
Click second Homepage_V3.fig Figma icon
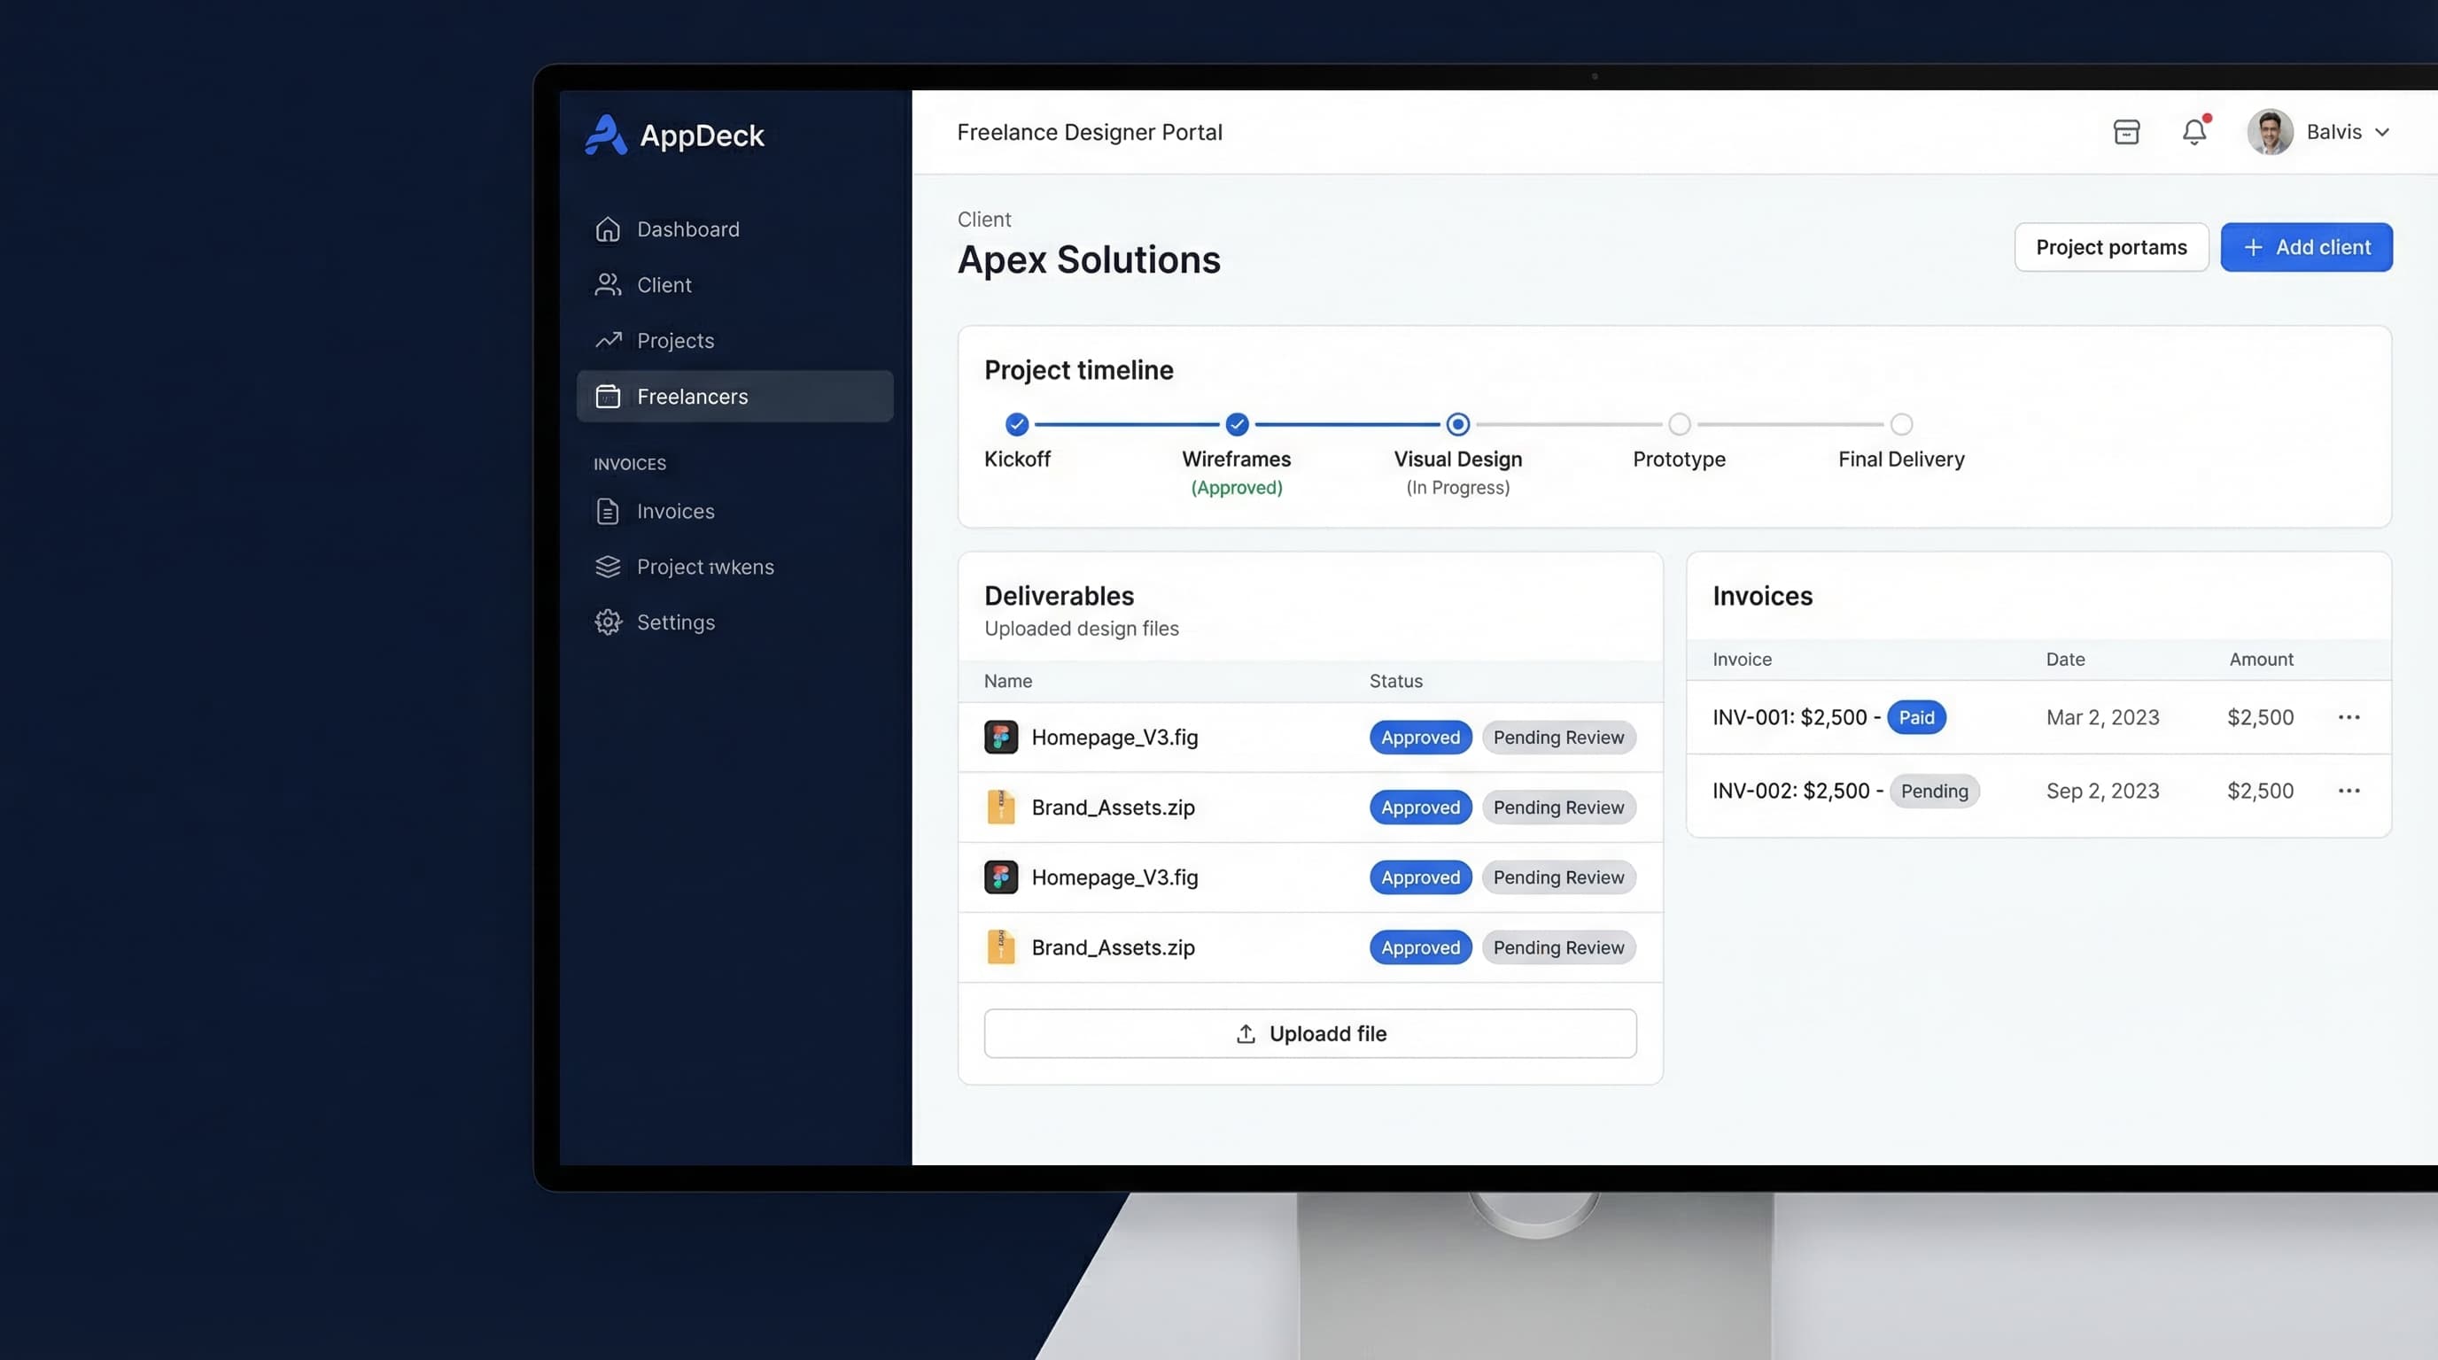pyautogui.click(x=1000, y=877)
